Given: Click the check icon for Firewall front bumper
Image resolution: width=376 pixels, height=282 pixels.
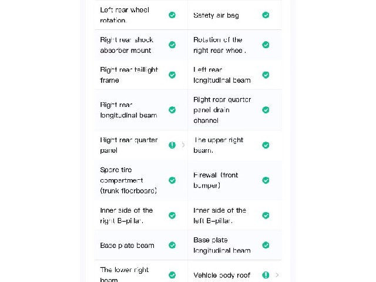Looking at the screenshot, I should pos(266,180).
